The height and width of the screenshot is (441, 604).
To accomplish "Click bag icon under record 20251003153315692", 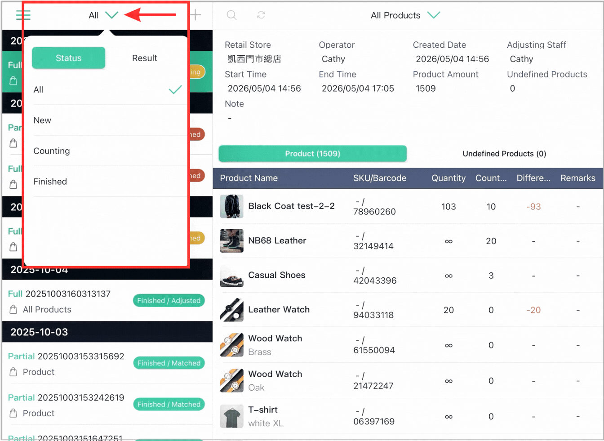I will [x=13, y=372].
